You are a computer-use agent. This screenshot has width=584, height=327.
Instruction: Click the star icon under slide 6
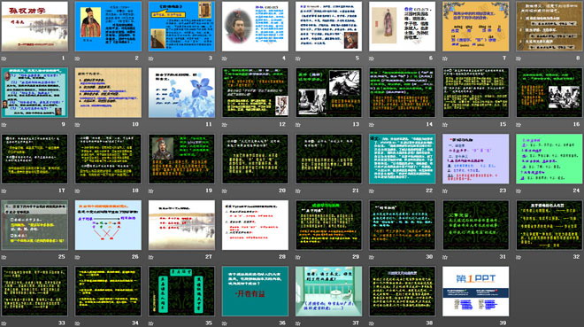tap(372, 58)
